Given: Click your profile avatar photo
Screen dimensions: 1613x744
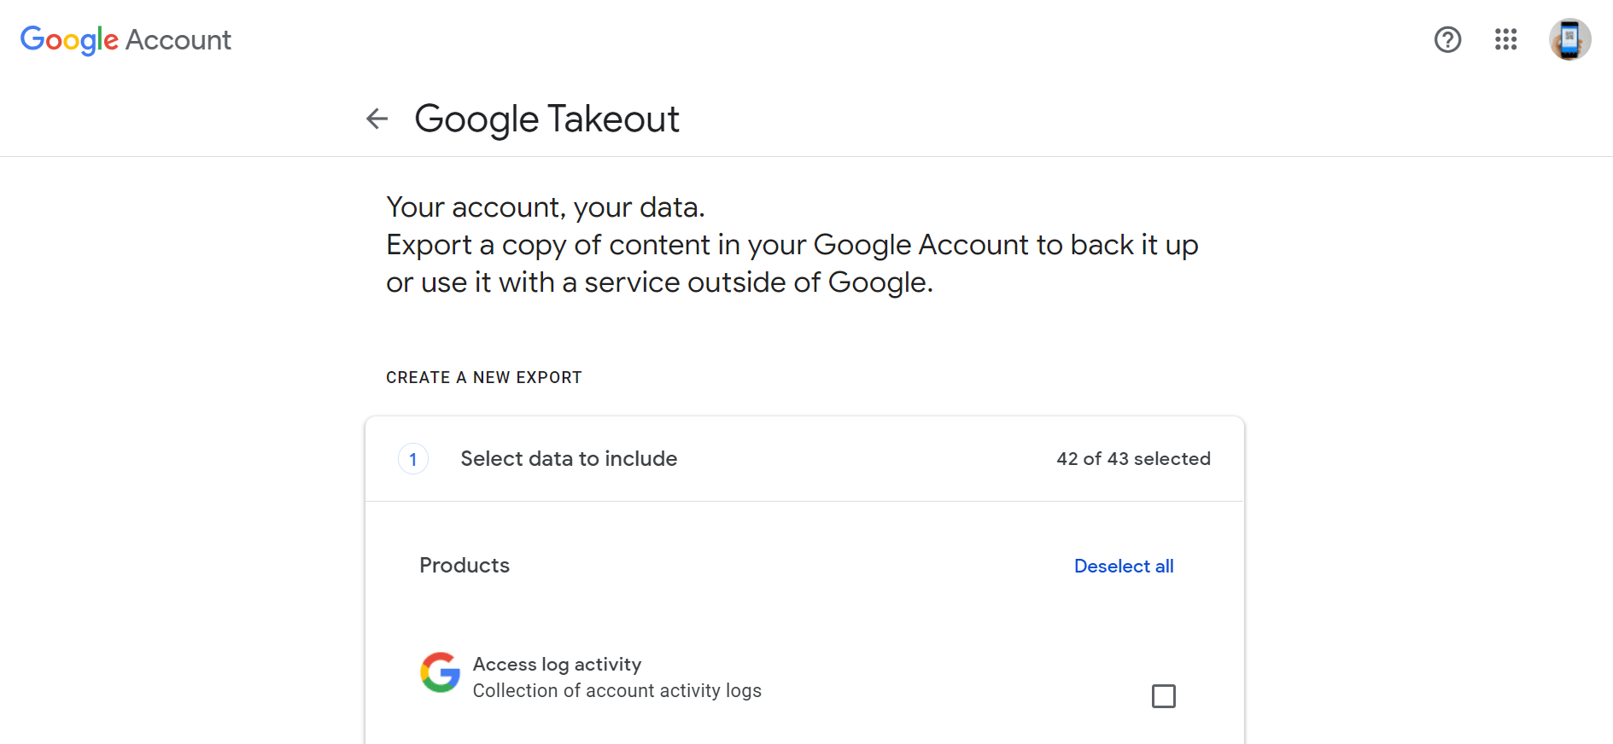Looking at the screenshot, I should [x=1570, y=39].
